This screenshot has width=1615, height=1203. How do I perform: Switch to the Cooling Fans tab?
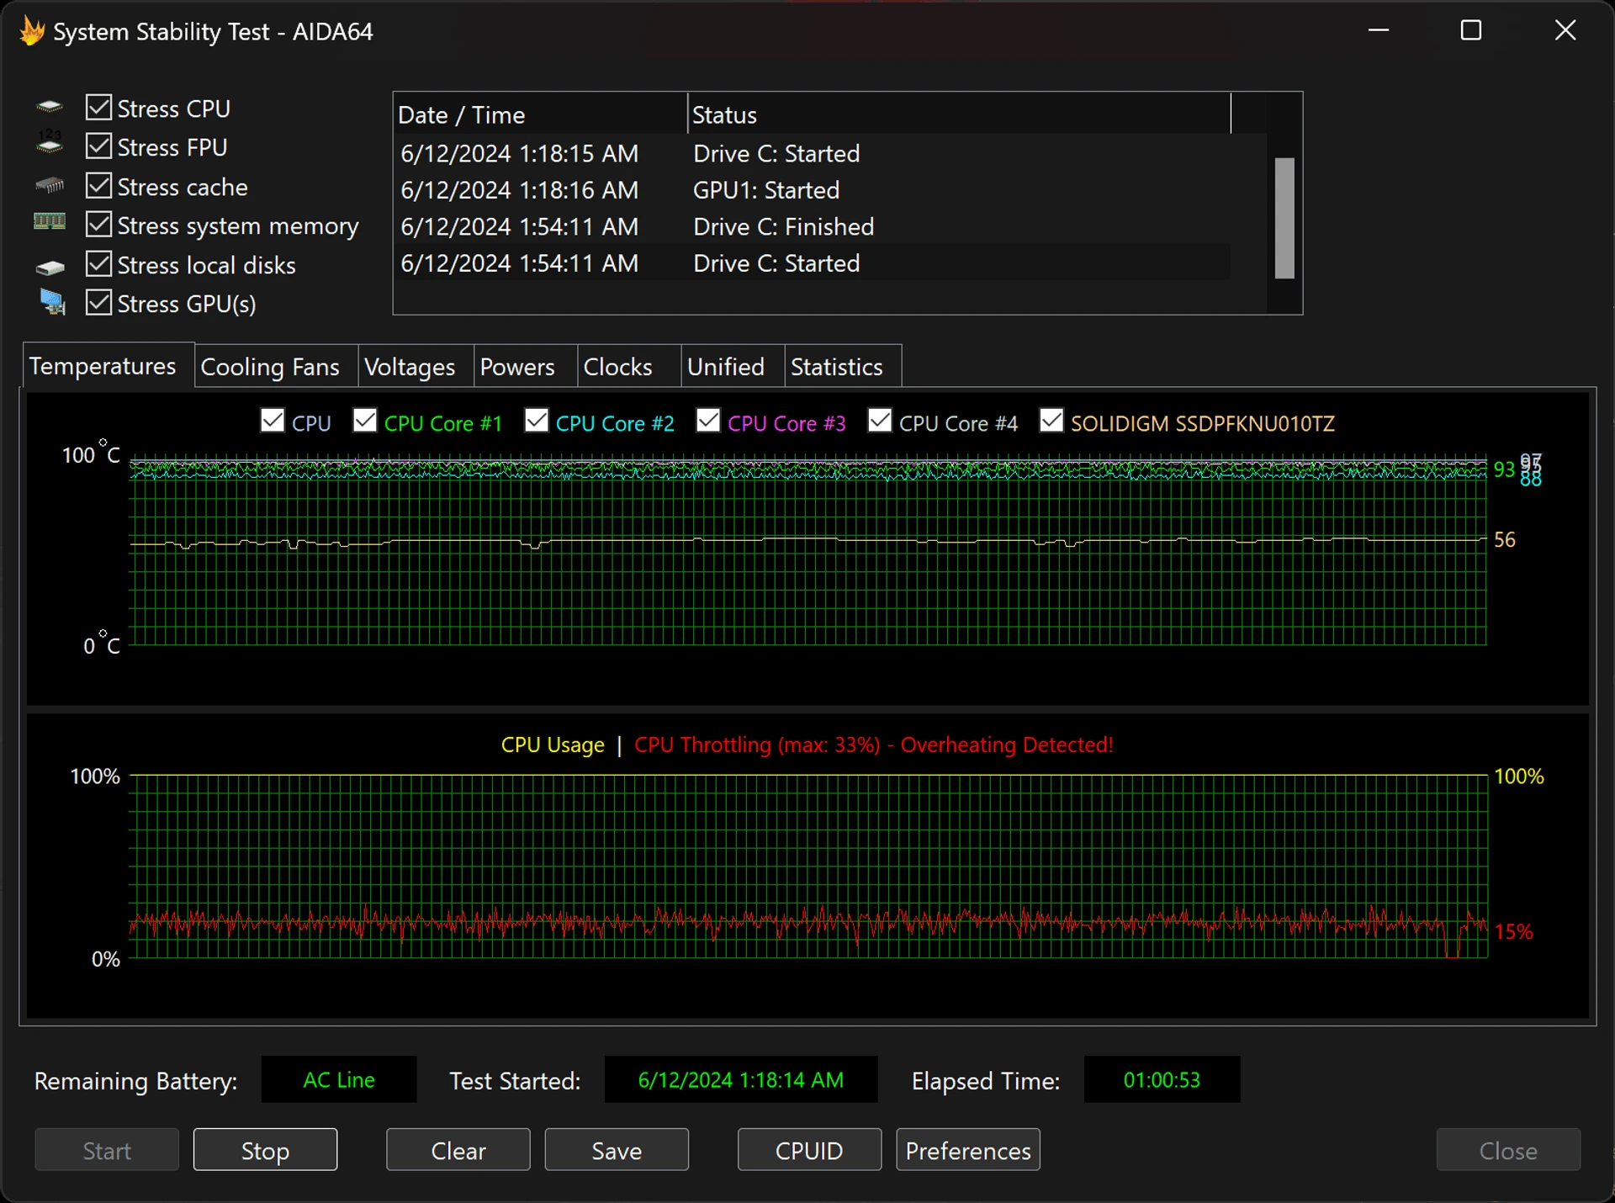[276, 367]
